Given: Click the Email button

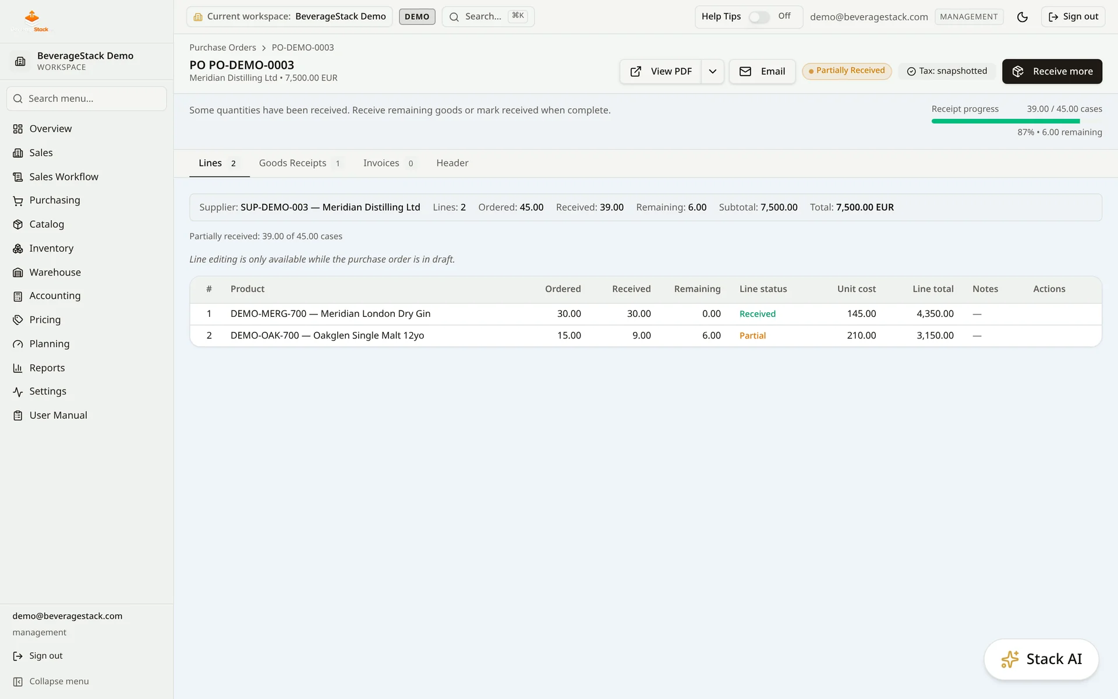Looking at the screenshot, I should 762,71.
